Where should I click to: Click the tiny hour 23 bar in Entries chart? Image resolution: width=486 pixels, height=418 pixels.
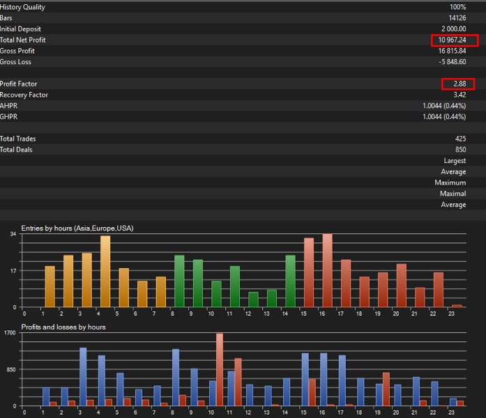click(x=457, y=306)
